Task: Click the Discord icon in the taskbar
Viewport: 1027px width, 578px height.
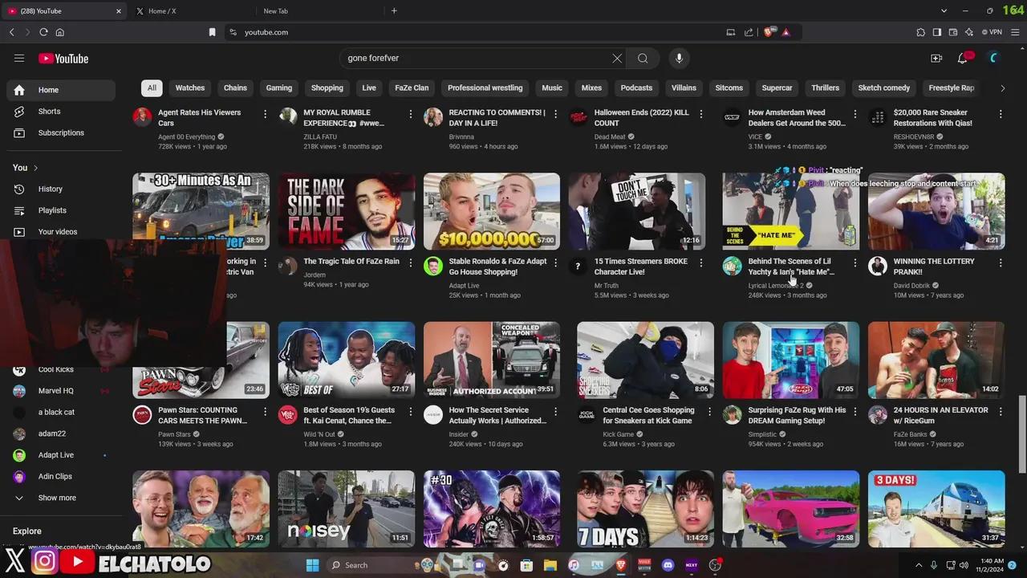Action: pos(668,565)
